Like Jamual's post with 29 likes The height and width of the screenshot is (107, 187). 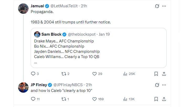click(95, 74)
